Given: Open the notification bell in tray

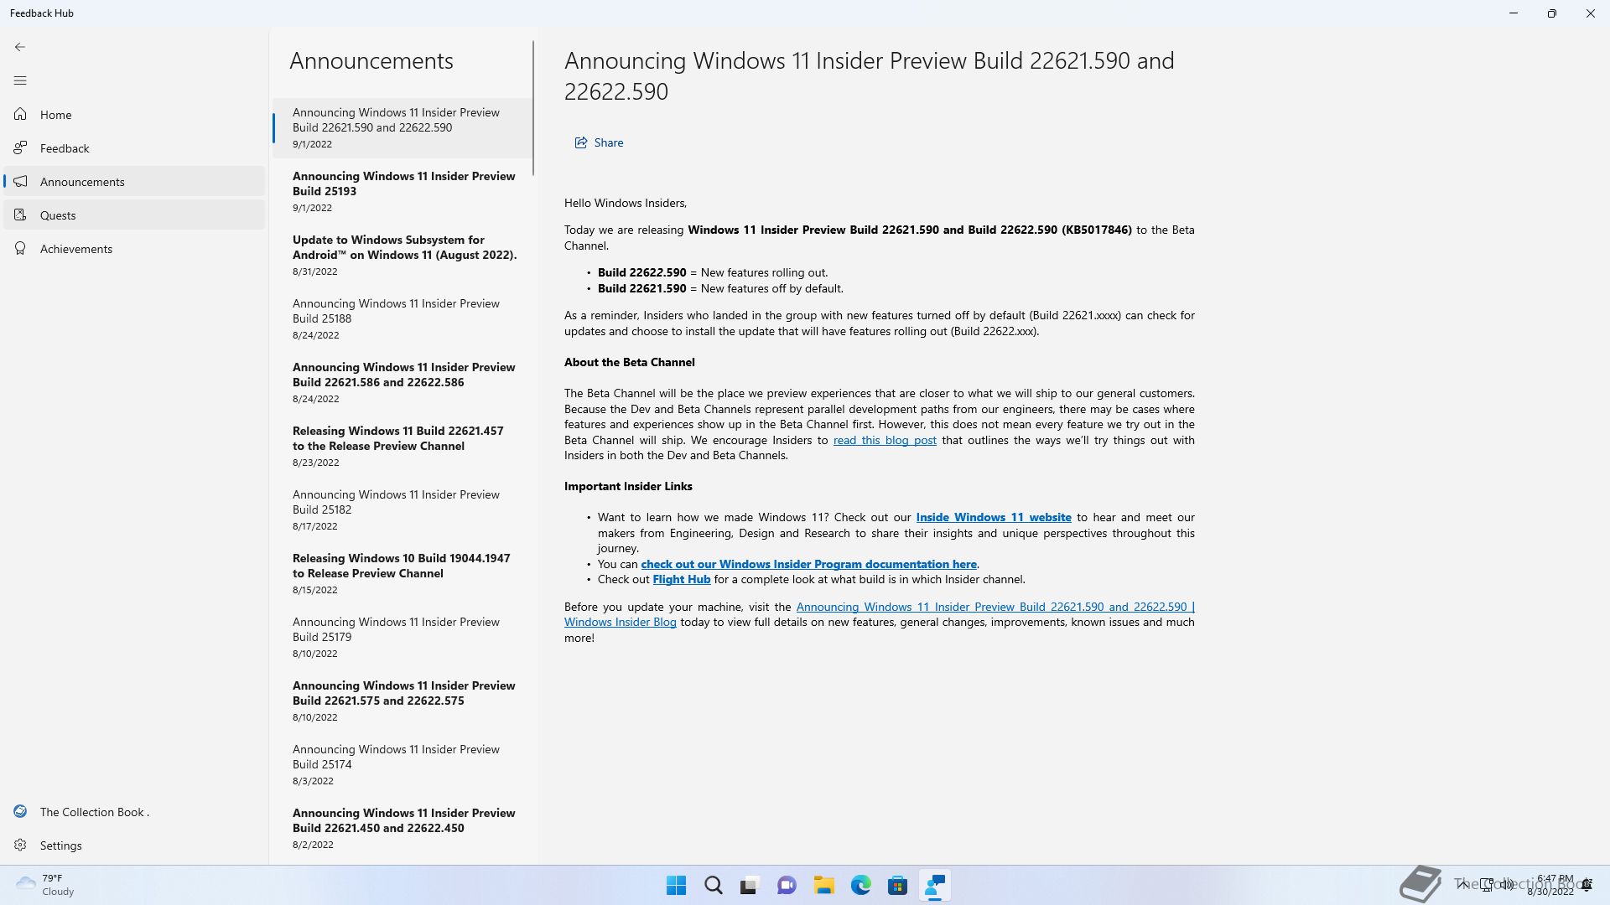Looking at the screenshot, I should tap(1587, 885).
